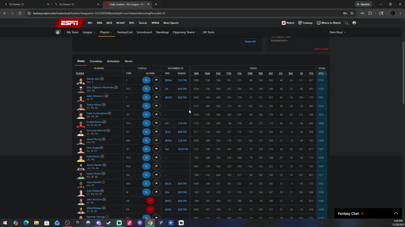Screen dimensions: 405x227
Task: Flag Jalen Johnson to watchlist
Action: point(156,97)
